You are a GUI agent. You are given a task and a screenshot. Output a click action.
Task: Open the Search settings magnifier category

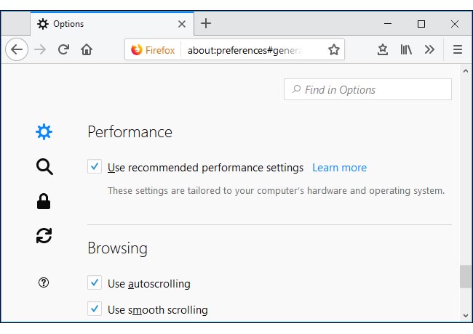[44, 167]
